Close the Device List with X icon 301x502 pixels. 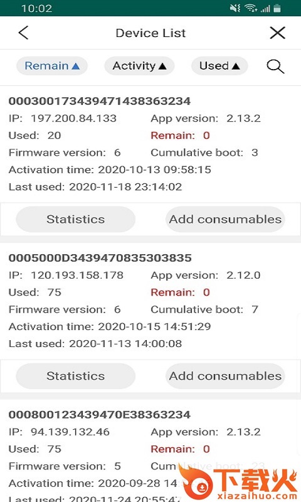point(277,33)
